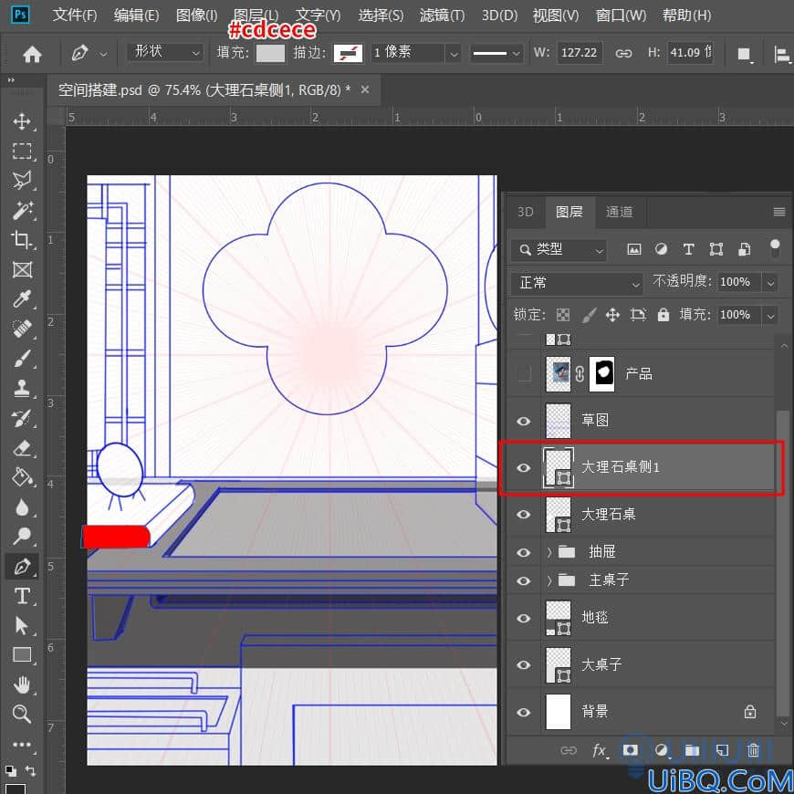
Task: Open the Edit Toolbar three-dots menu
Action: [22, 745]
